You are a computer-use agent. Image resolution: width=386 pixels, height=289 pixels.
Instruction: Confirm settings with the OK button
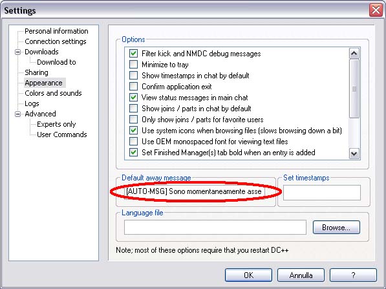coord(248,275)
